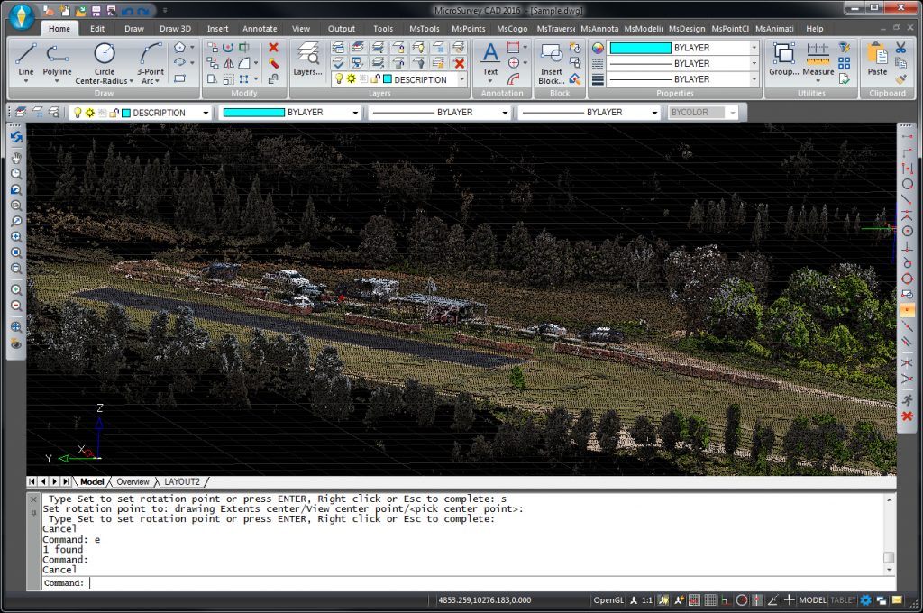The width and height of the screenshot is (923, 613).
Task: Open the ribbon color BYLAYER dropdown
Action: point(754,48)
